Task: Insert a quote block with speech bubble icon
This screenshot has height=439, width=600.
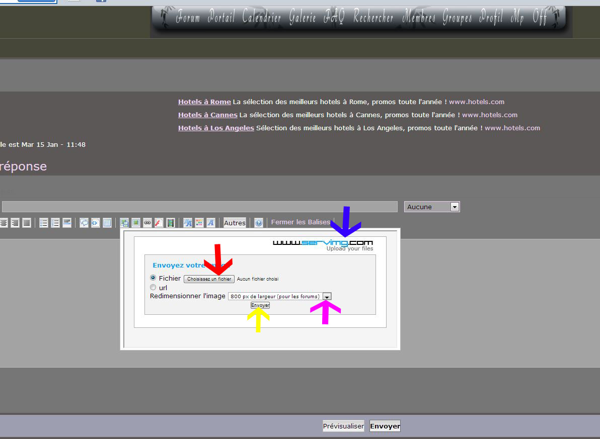Action: click(84, 223)
